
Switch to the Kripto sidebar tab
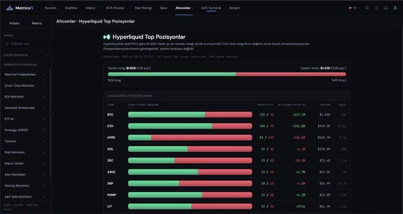(x=14, y=23)
